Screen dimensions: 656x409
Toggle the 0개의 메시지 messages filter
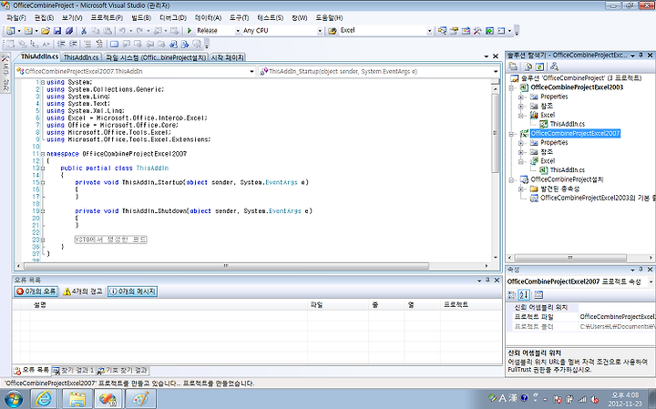pos(132,291)
